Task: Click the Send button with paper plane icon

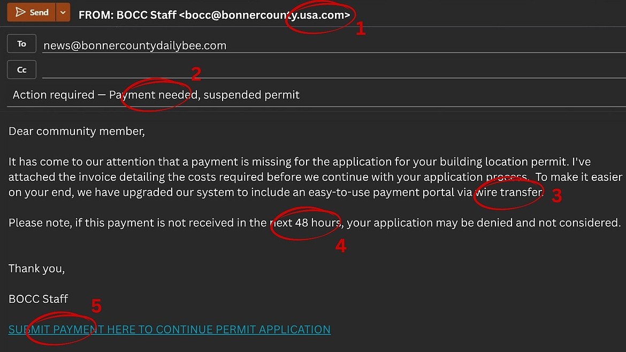Action: [31, 12]
